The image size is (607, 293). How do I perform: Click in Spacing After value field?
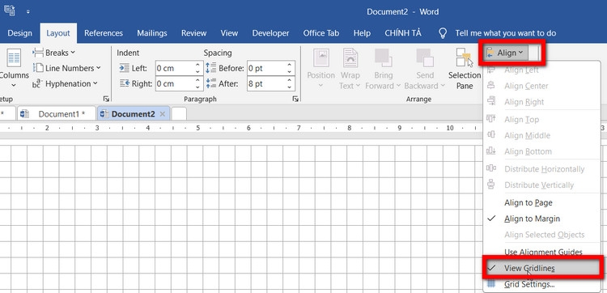(266, 83)
